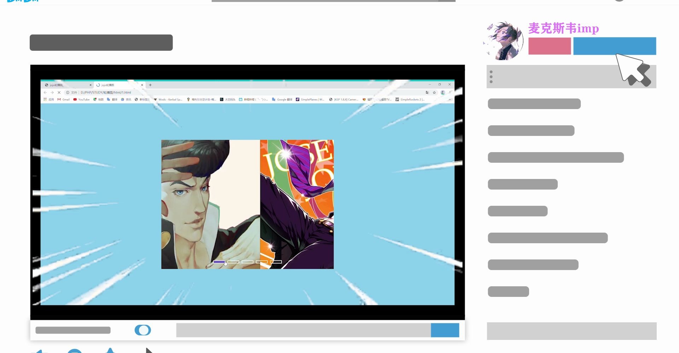Viewport: 679px width, 353px height.
Task: Close the loading jojo轮播图 tab
Action: coord(142,85)
